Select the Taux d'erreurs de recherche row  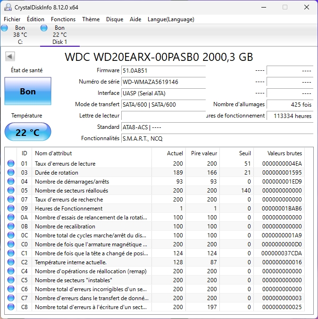156,199
